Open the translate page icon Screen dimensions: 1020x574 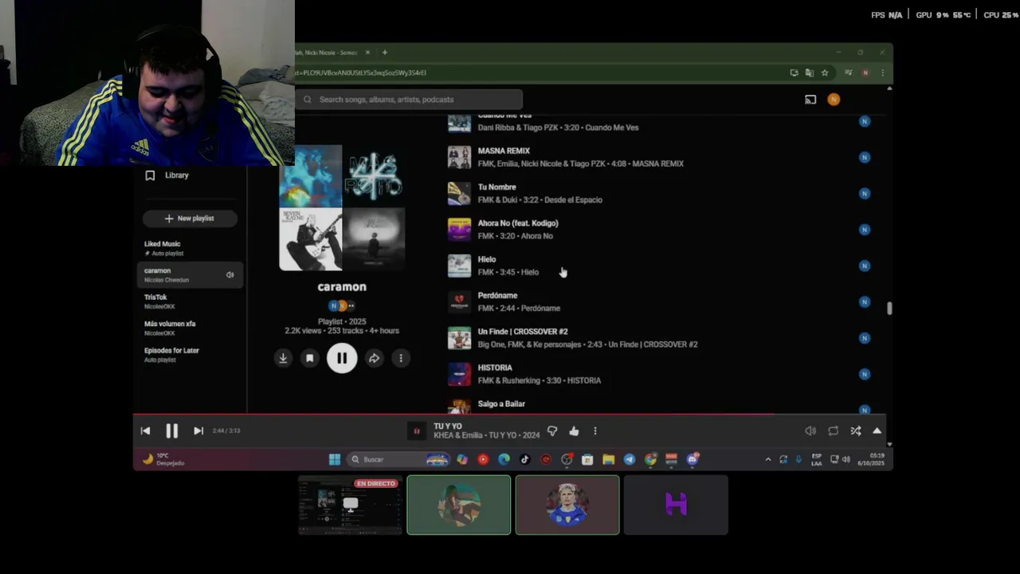pos(810,73)
